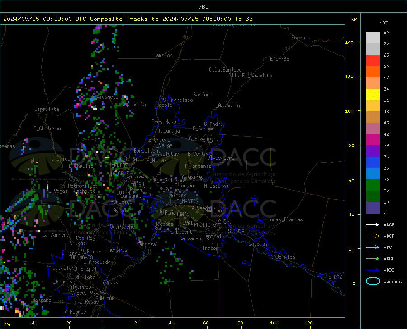Click the '120' tick on bottom km axis
Viewport: 407px width, 329px height.
(x=308, y=323)
